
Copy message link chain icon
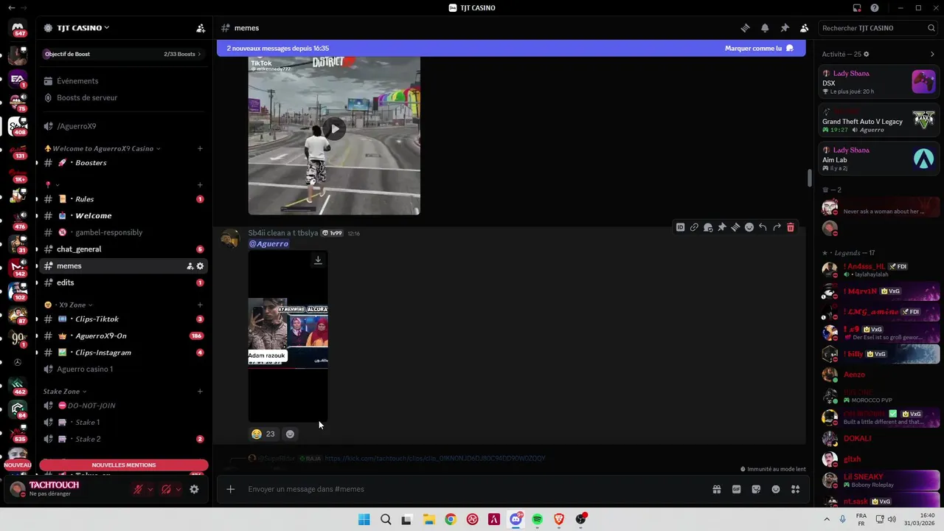click(694, 227)
